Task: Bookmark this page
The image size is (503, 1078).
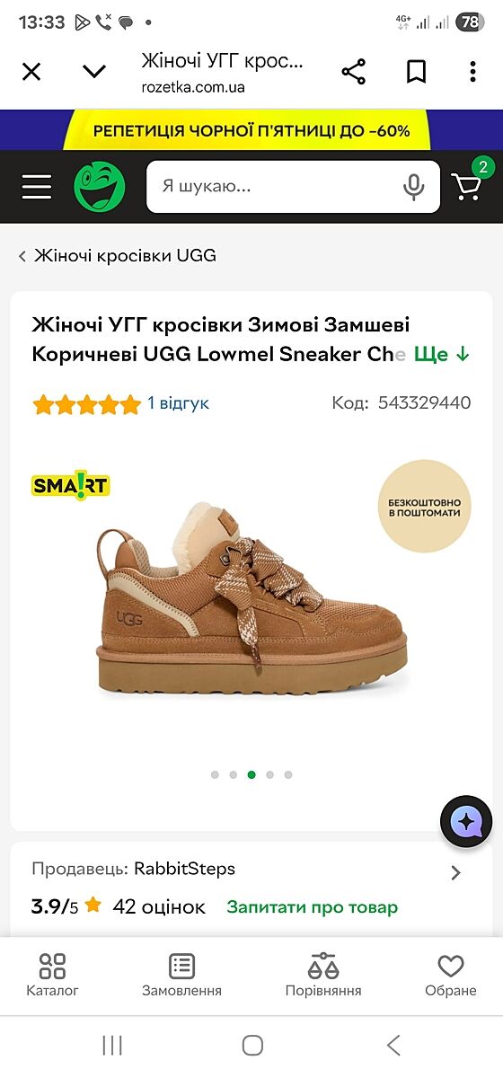Action: click(416, 72)
